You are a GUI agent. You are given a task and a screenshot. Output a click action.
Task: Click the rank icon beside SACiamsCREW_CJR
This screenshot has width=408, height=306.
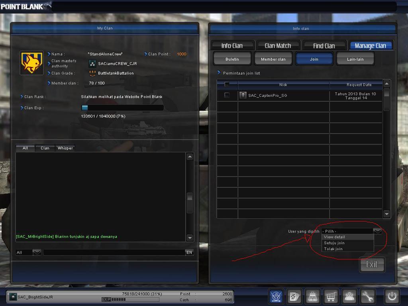[x=92, y=63]
